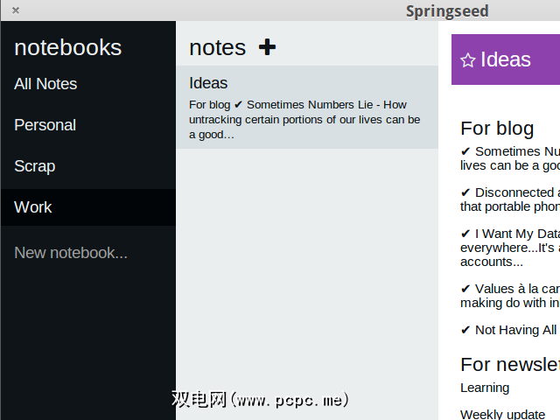This screenshot has width=560, height=420.
Task: Click the notebooks sidebar heading
Action: click(x=68, y=47)
